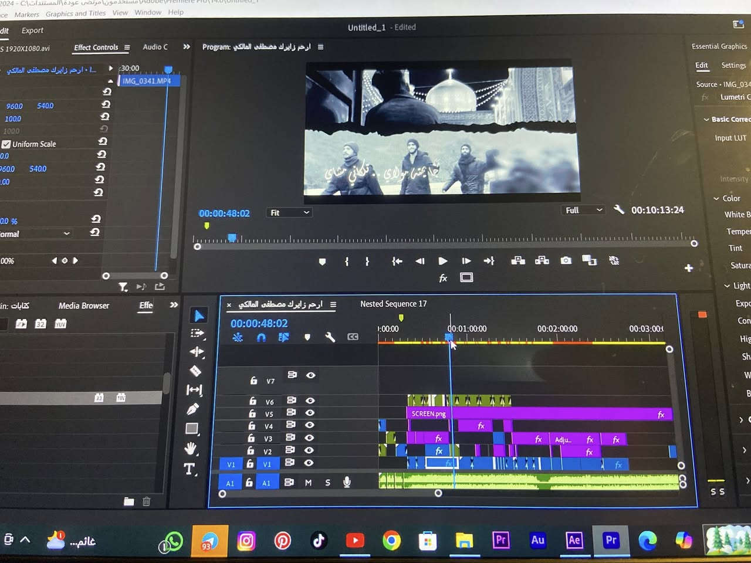Click Mark In button in Program monitor
Image resolution: width=751 pixels, height=563 pixels.
coord(347,262)
